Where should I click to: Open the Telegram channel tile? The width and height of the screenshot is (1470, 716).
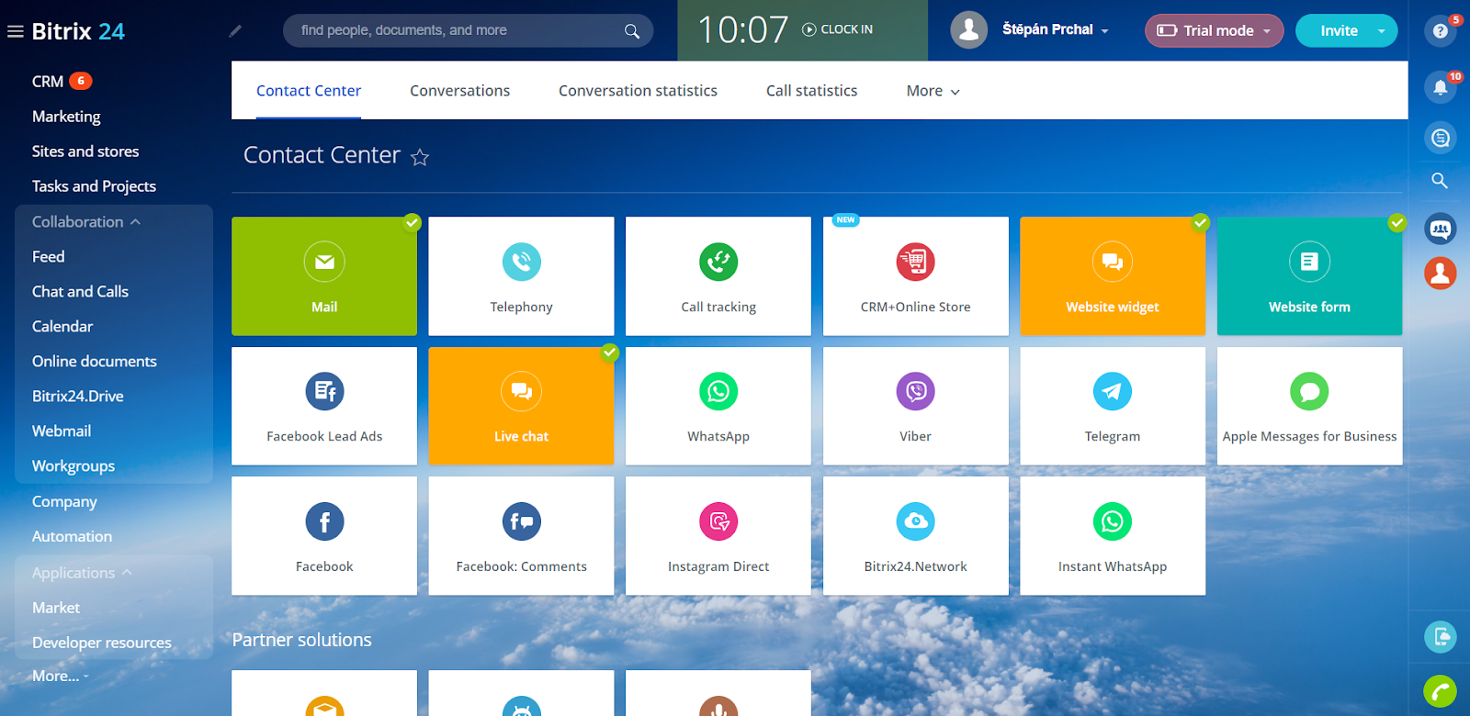tap(1113, 406)
